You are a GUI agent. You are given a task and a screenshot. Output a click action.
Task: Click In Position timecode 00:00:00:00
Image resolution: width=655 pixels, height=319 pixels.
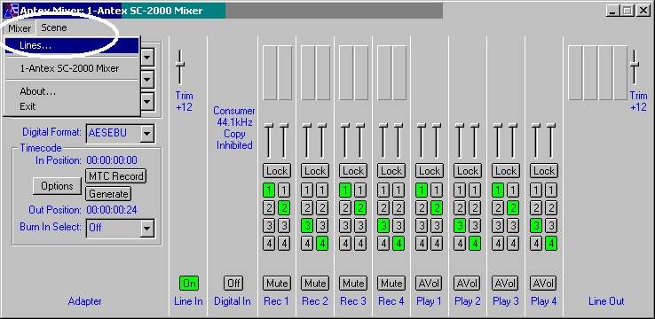coord(112,160)
